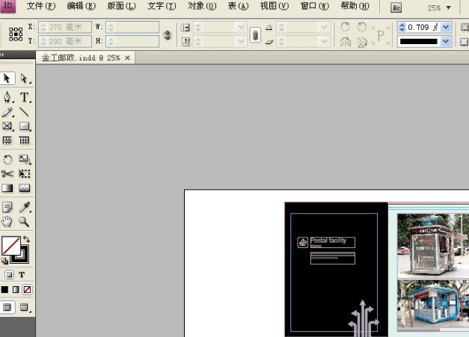Image resolution: width=469 pixels, height=337 pixels.
Task: Select the Pencil tool
Action: (x=7, y=112)
